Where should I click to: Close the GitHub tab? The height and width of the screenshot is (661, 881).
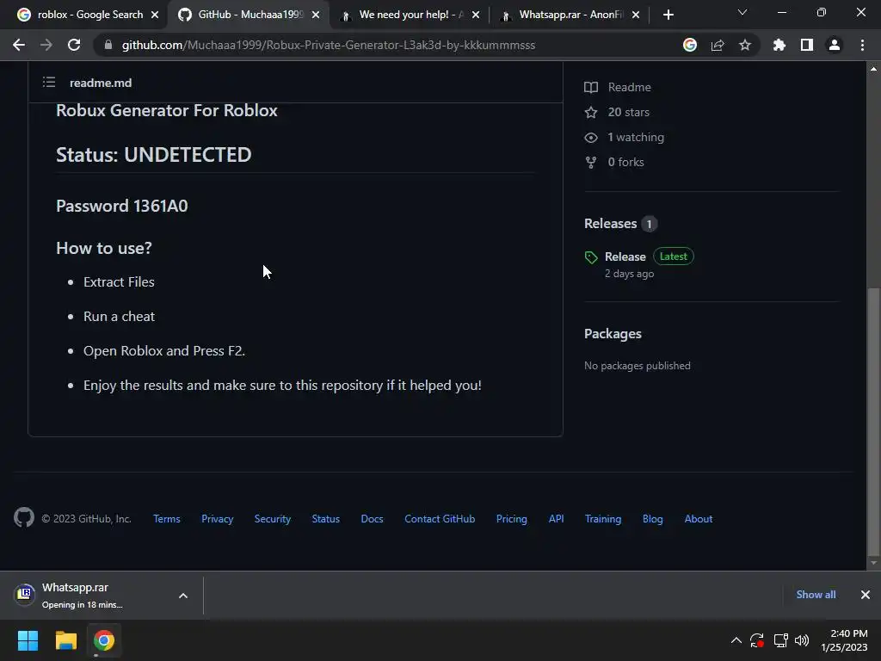[316, 15]
